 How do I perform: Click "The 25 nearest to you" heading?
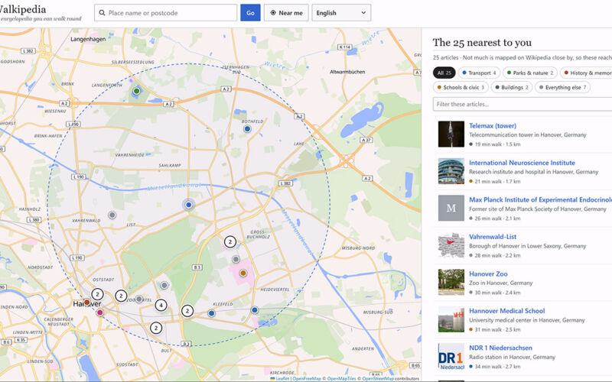click(x=482, y=43)
